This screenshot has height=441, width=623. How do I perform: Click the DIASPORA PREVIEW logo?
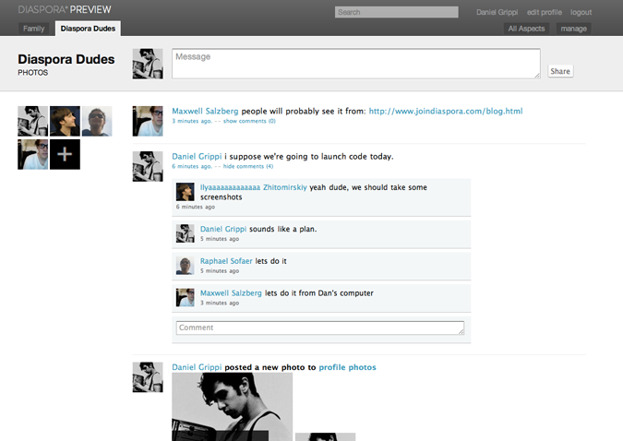[x=65, y=9]
